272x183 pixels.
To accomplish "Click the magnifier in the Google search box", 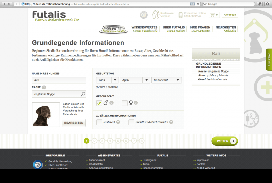I will click(x=205, y=4).
